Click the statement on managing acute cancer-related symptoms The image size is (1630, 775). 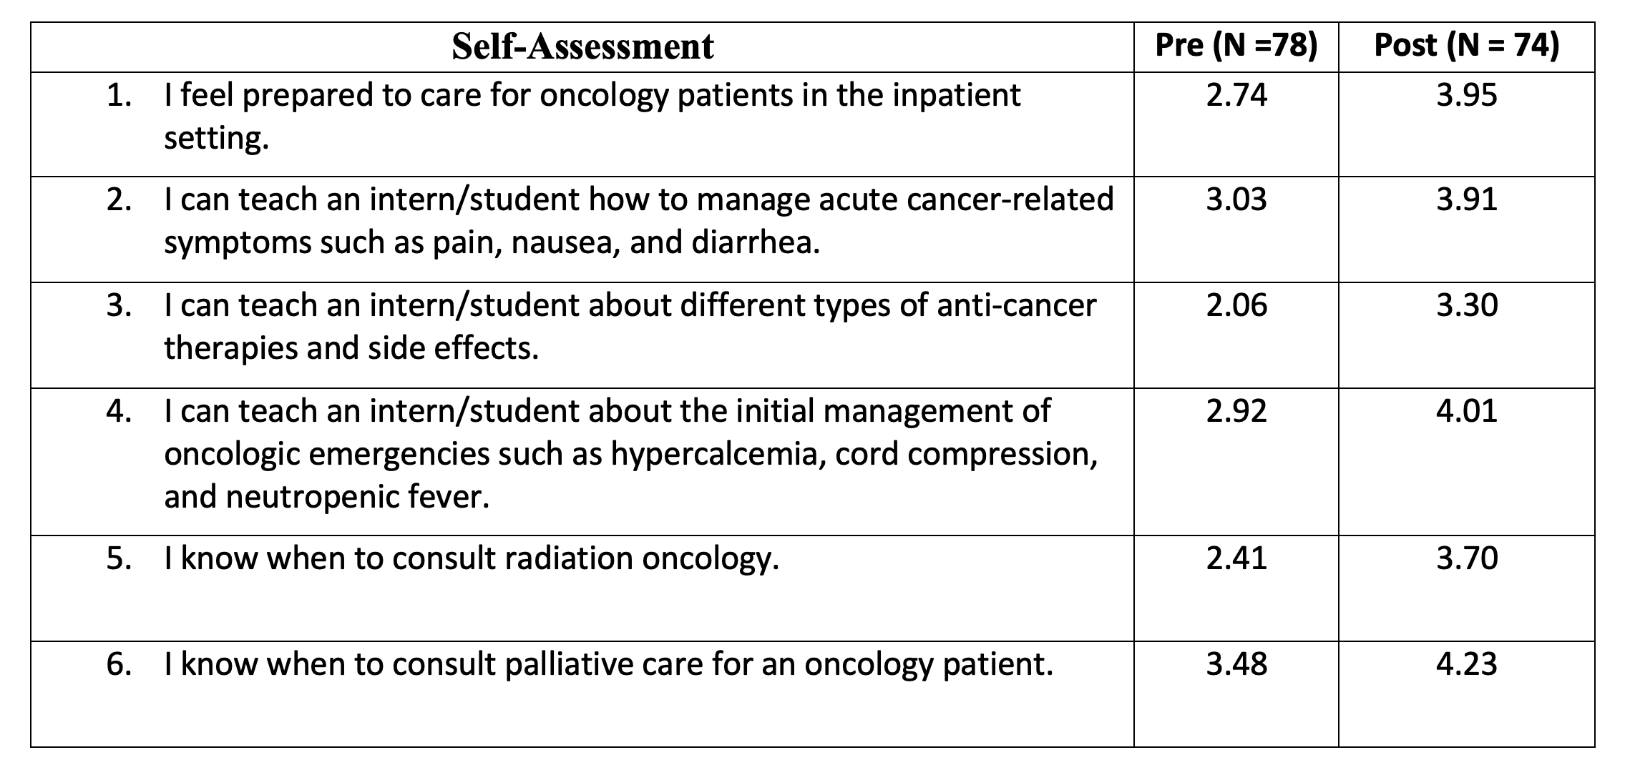pyautogui.click(x=638, y=220)
